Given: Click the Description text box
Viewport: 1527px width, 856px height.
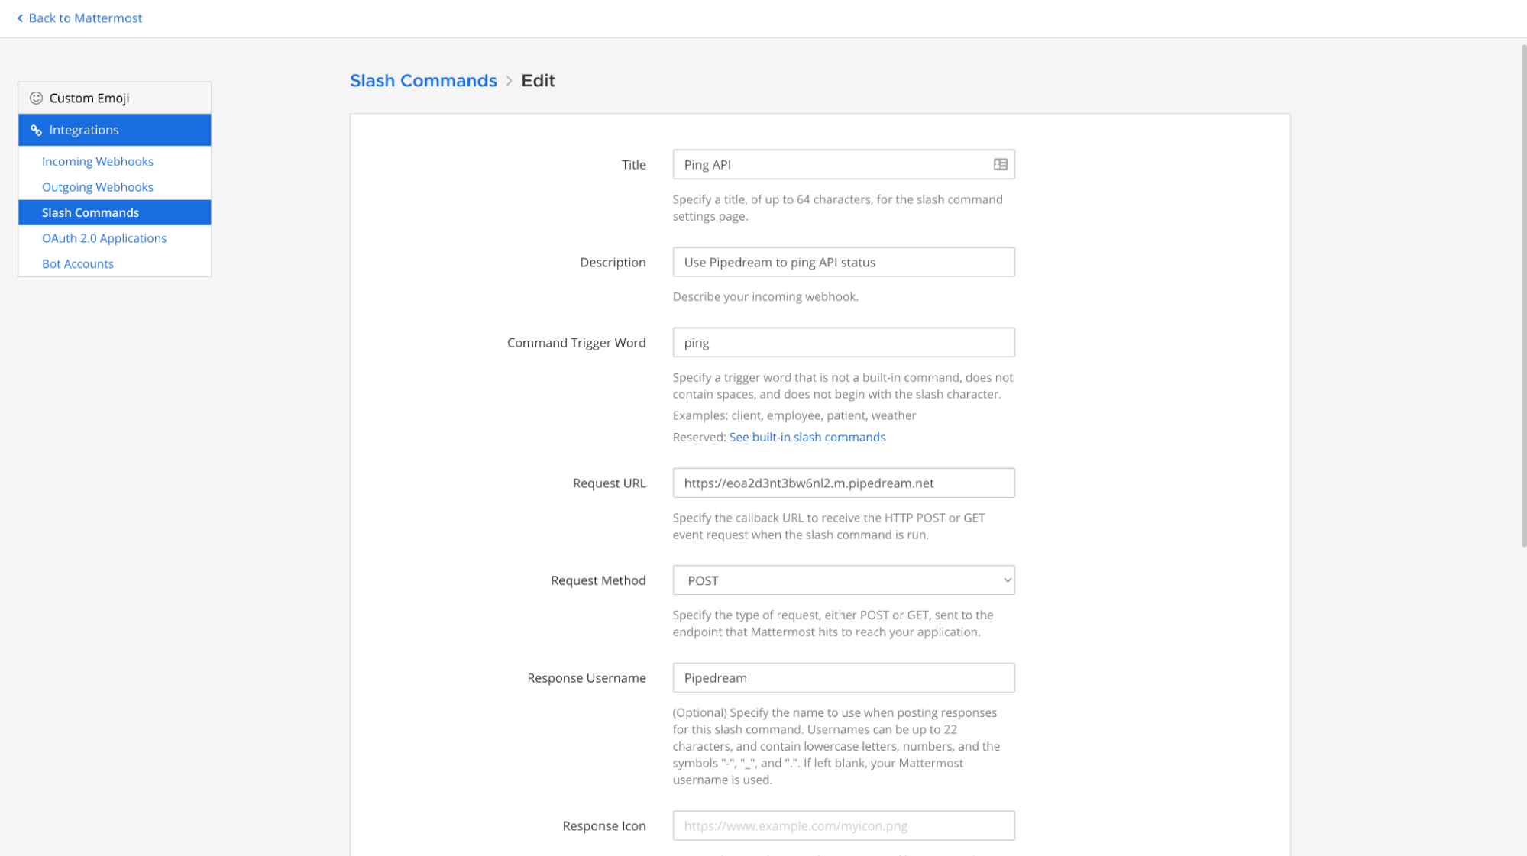Looking at the screenshot, I should [x=843, y=262].
